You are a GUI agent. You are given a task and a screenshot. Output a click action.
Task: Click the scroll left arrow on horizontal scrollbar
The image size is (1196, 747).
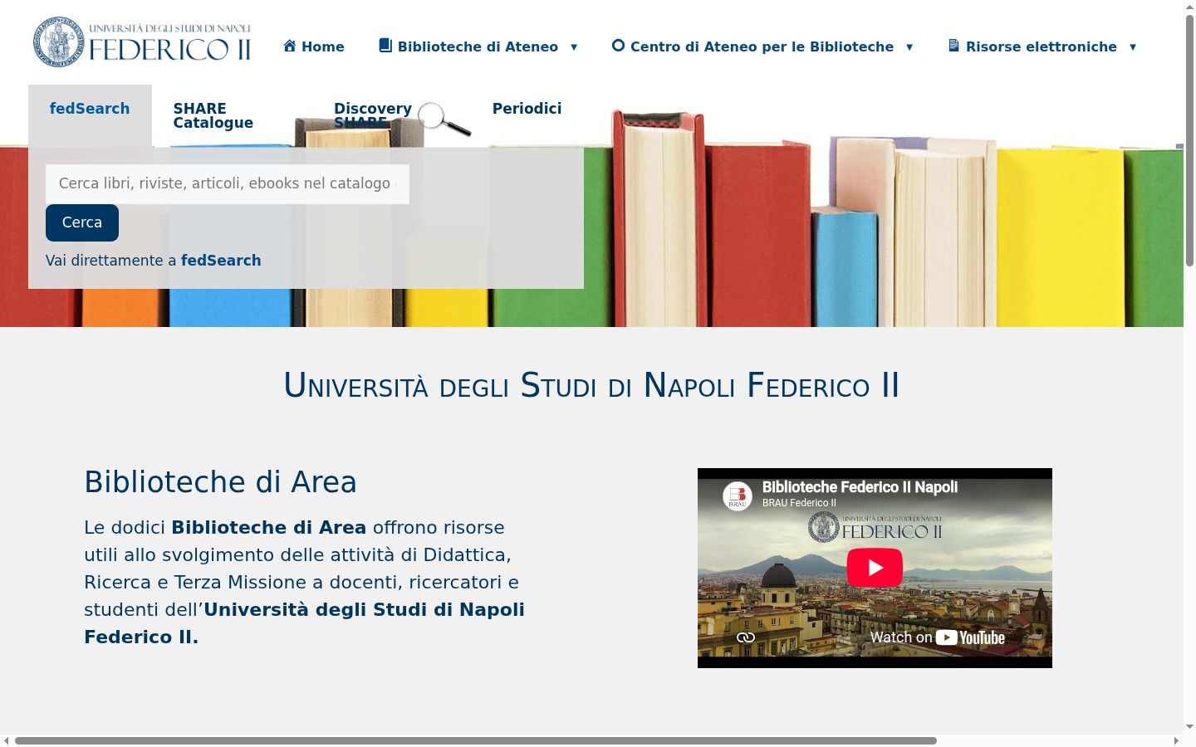(x=7, y=740)
